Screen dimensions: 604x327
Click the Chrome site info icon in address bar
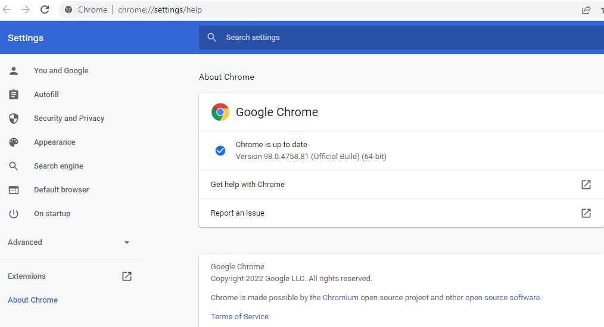(x=69, y=10)
